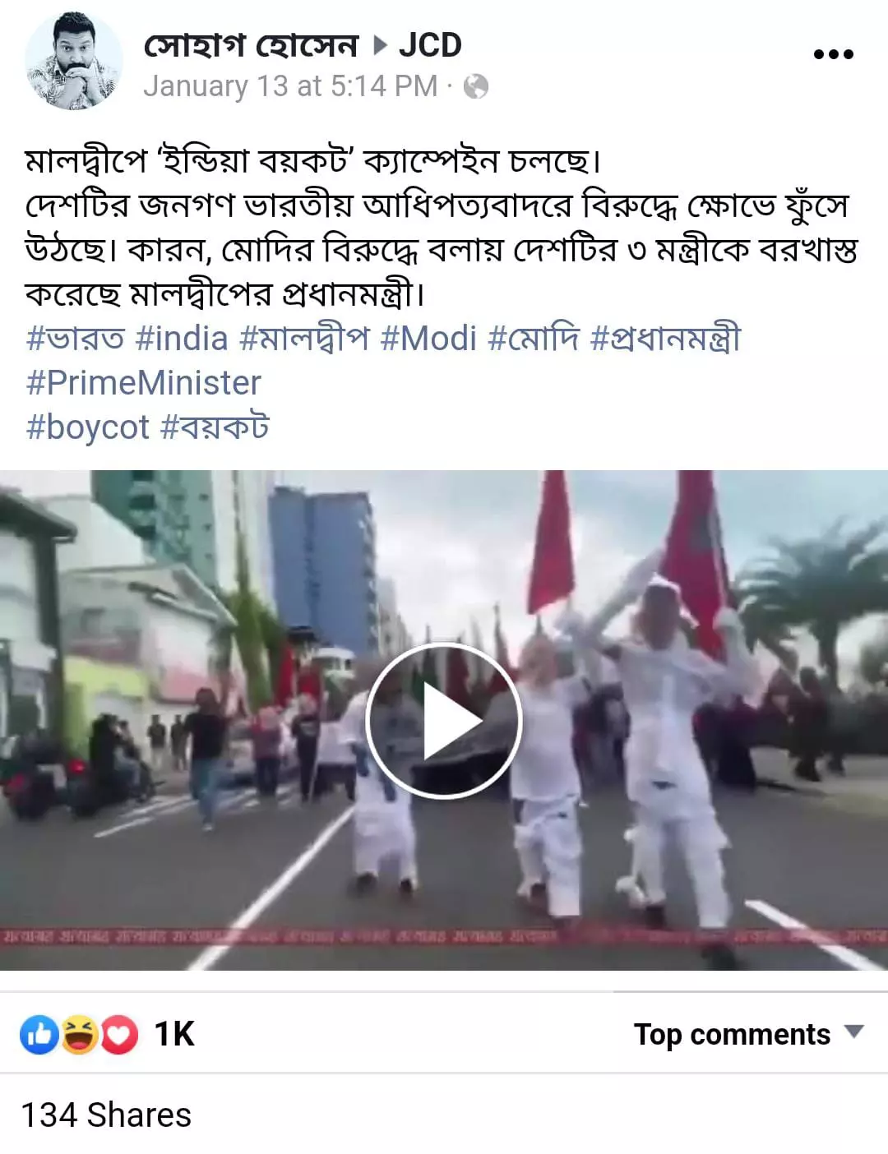Image resolution: width=888 pixels, height=1154 pixels.
Task: View the 134 Shares list
Action: (x=106, y=1115)
